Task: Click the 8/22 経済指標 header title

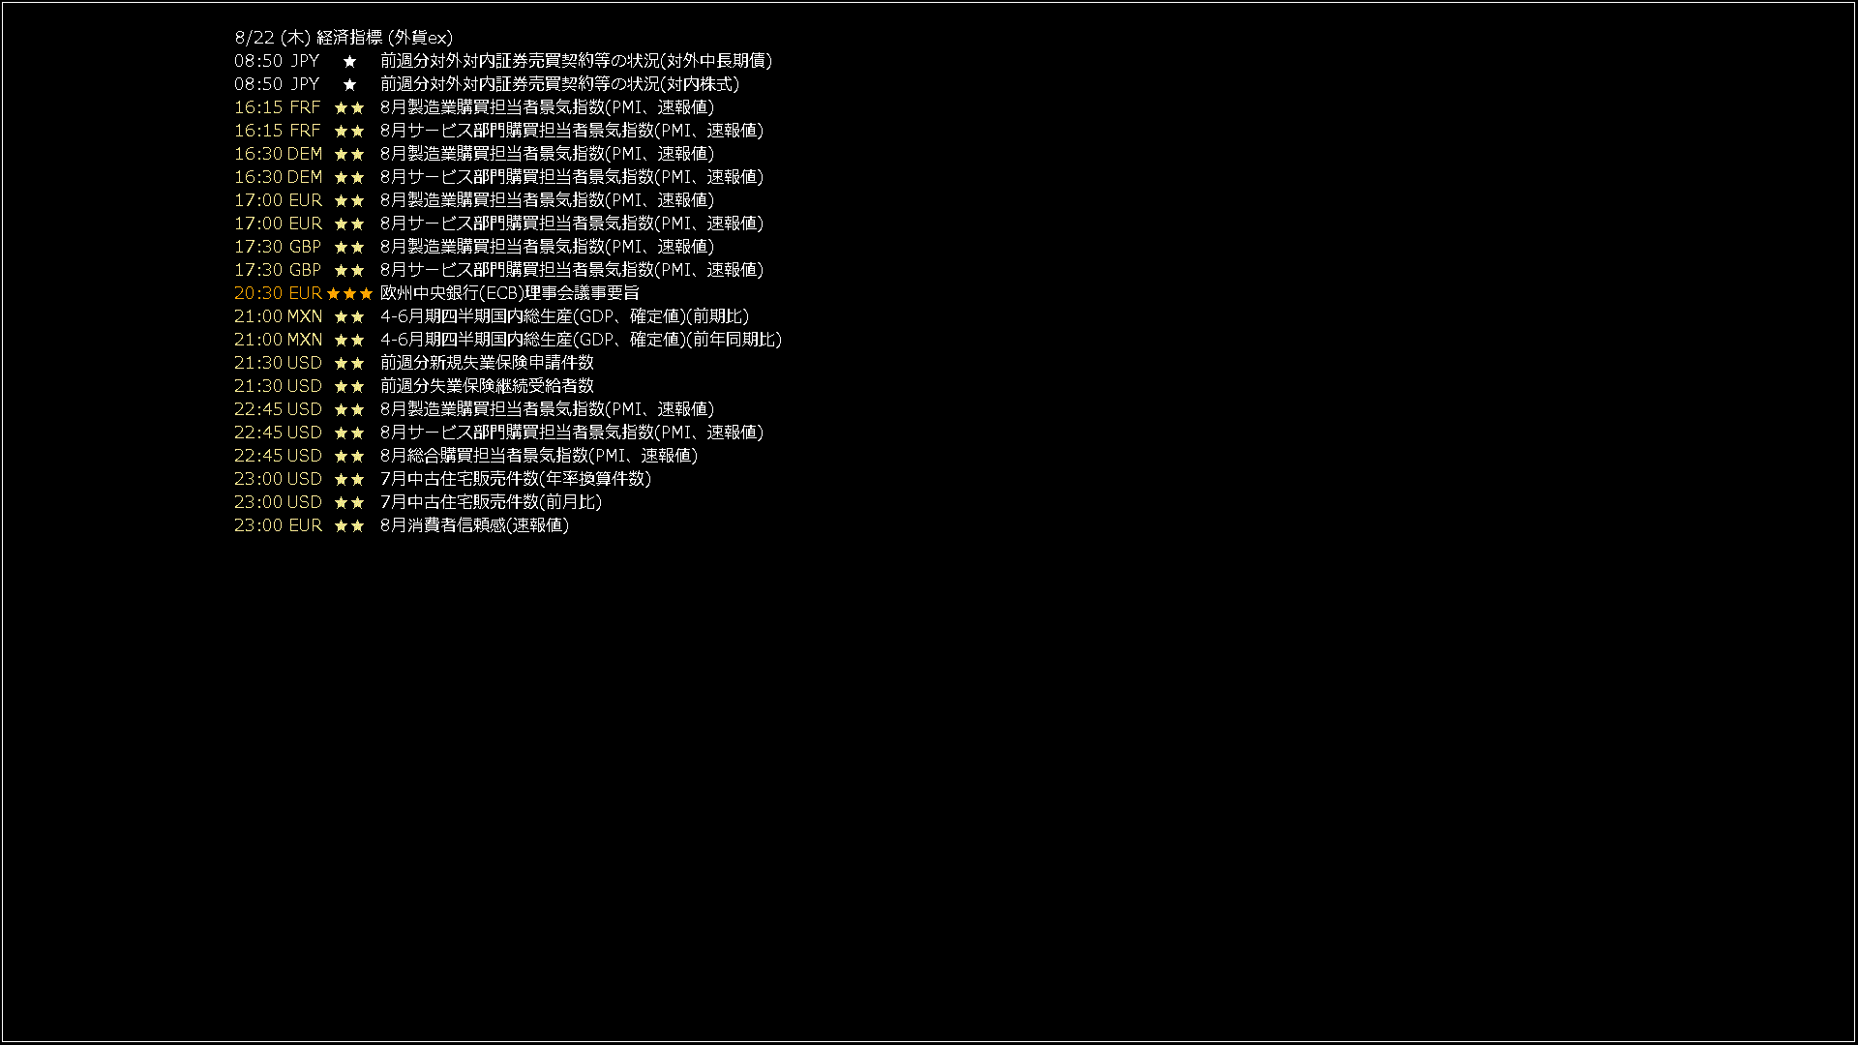Action: 344,38
